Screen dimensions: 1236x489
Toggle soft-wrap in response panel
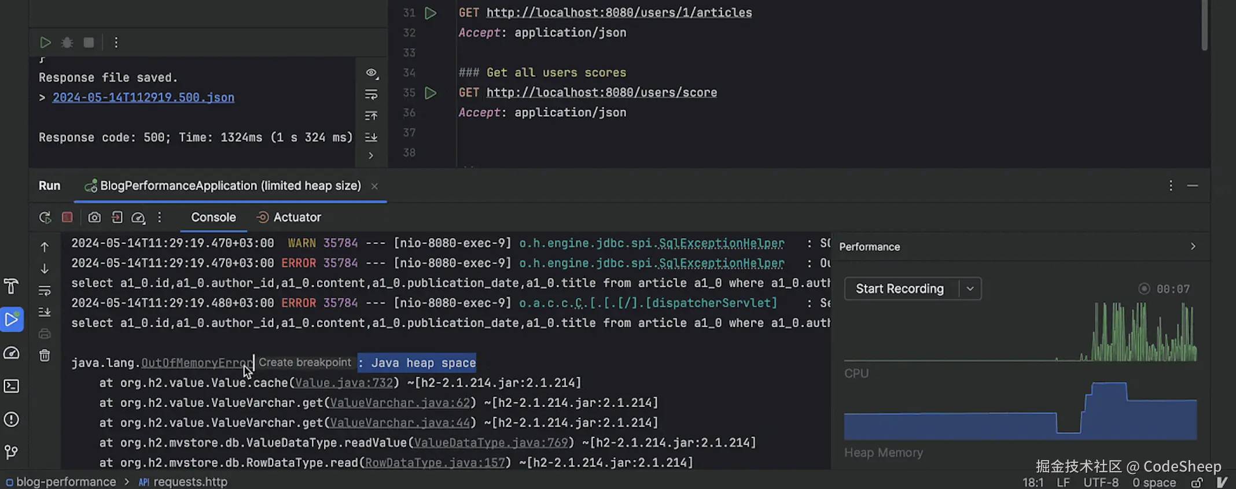click(371, 94)
